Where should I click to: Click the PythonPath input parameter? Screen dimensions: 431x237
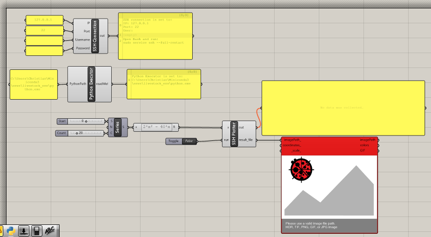pos(78,84)
